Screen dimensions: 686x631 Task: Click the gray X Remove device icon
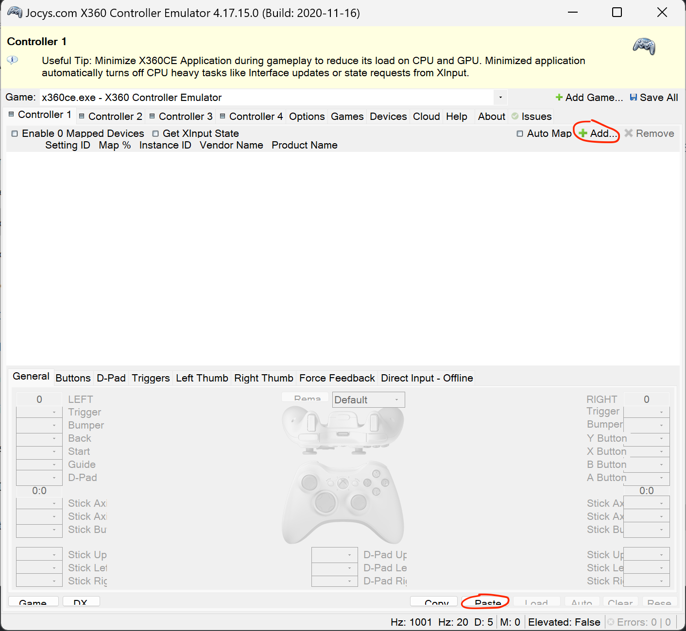(629, 133)
